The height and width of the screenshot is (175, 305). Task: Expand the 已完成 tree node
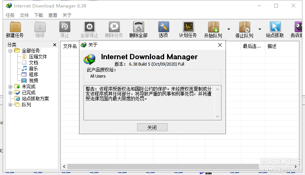point(10,93)
